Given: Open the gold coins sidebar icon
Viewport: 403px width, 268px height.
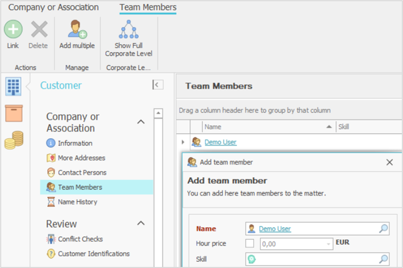Looking at the screenshot, I should coord(14,140).
